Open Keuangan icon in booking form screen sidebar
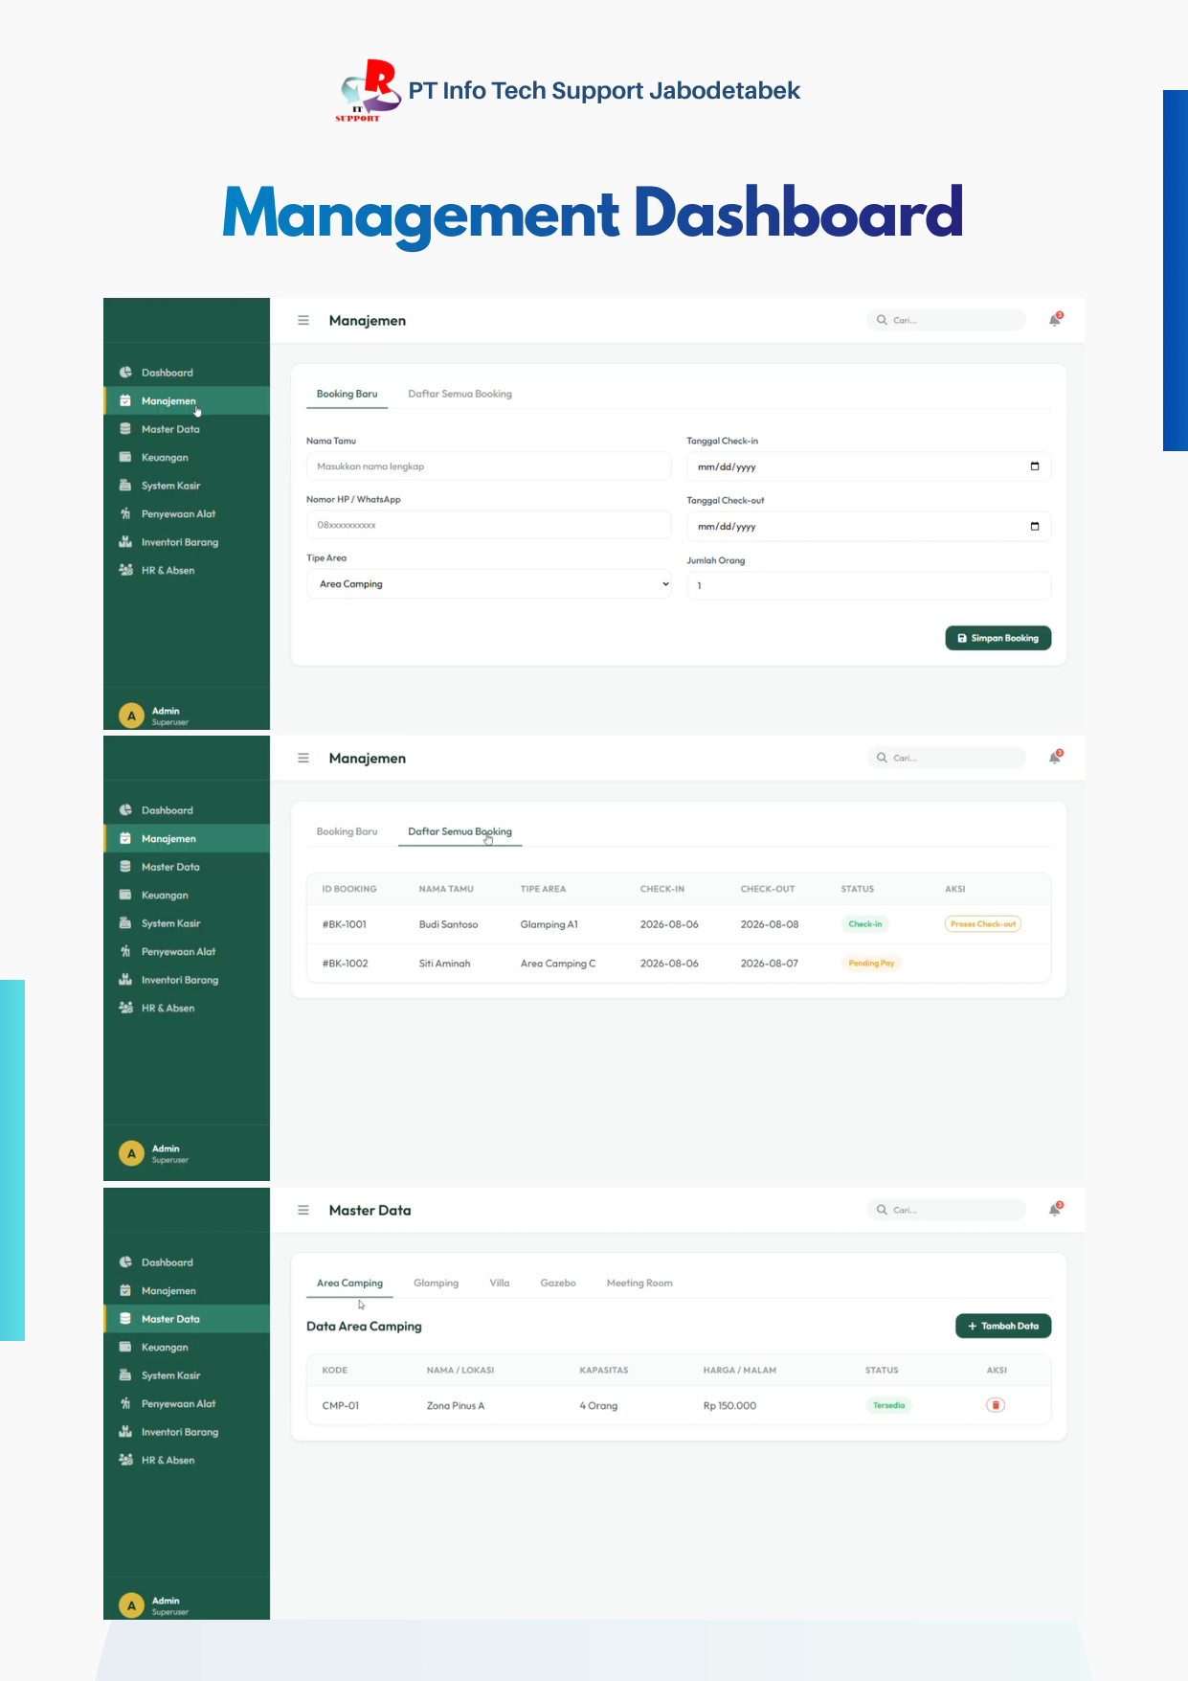Image resolution: width=1188 pixels, height=1681 pixels. [x=125, y=457]
